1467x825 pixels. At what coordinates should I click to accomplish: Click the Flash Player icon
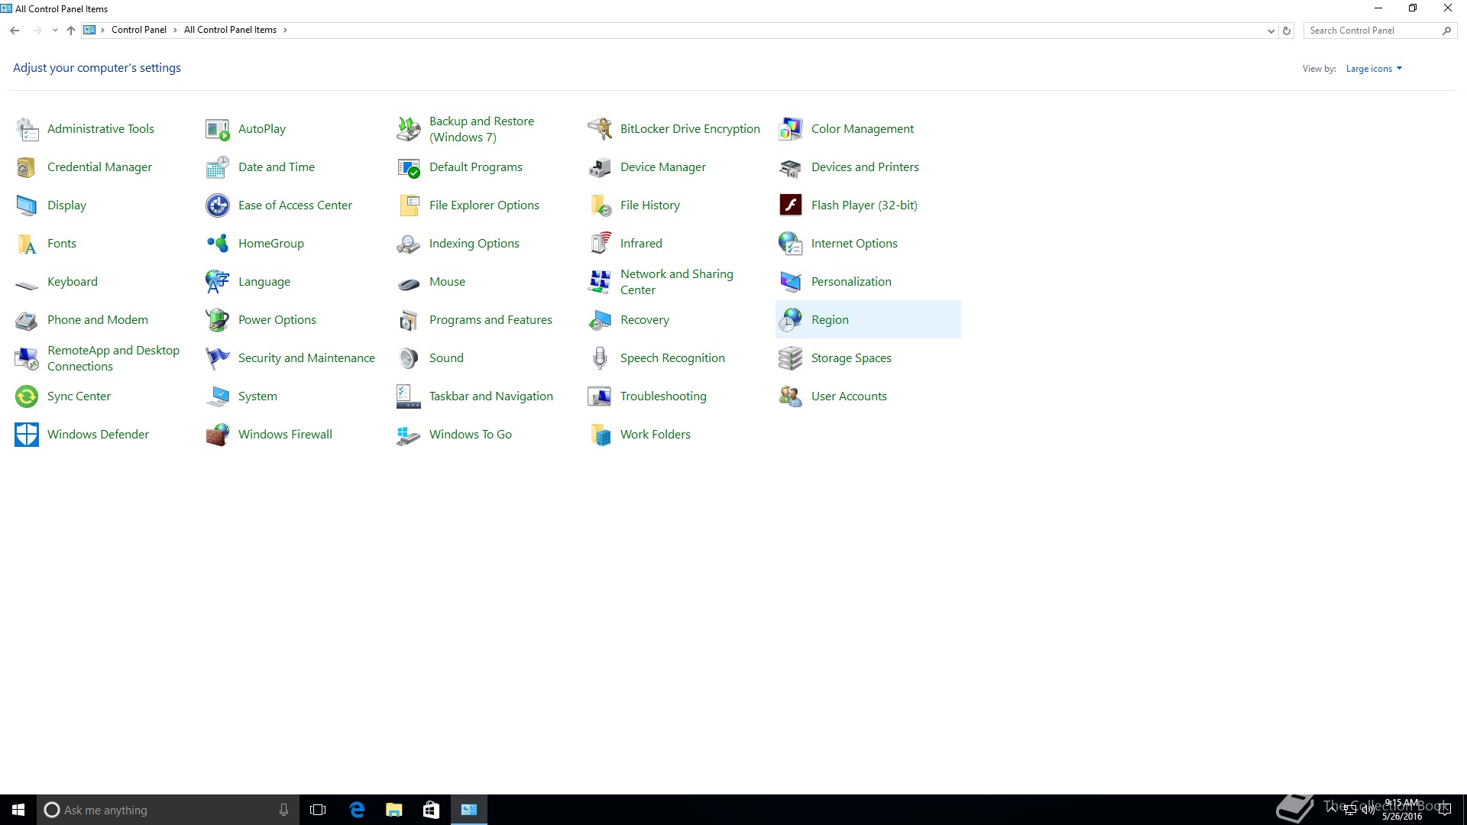click(x=791, y=205)
